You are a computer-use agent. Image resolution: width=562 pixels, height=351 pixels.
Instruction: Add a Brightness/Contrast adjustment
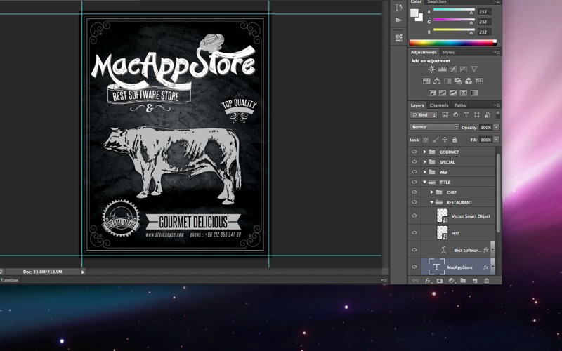[431, 69]
